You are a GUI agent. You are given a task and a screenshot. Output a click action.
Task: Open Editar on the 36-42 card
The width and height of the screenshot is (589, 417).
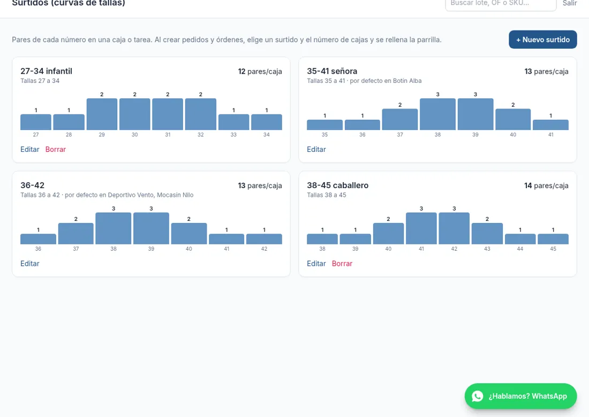pyautogui.click(x=29, y=264)
